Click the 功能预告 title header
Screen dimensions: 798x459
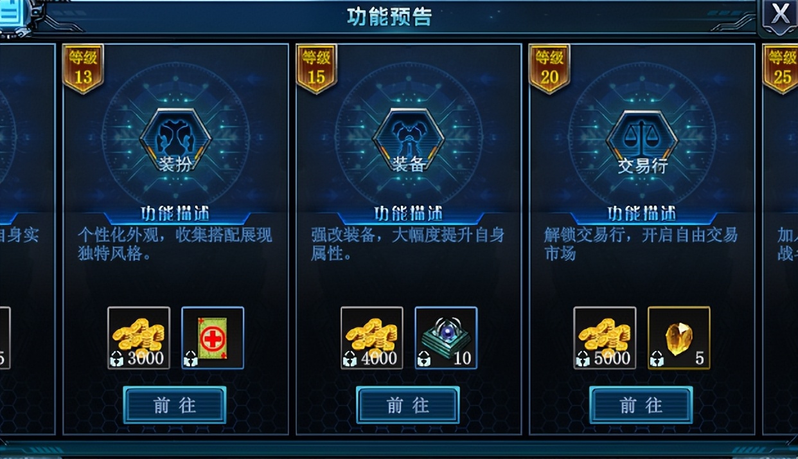click(x=390, y=17)
